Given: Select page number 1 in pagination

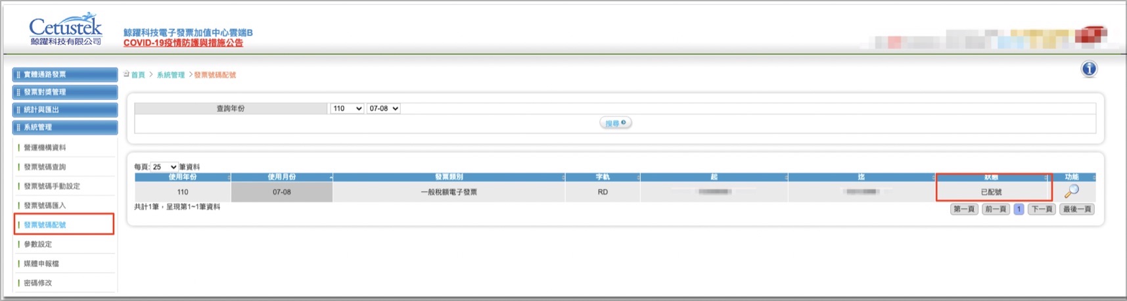Looking at the screenshot, I should point(1019,209).
